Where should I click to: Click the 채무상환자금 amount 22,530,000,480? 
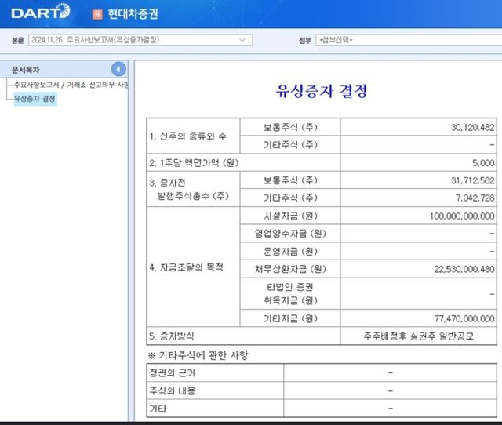(464, 269)
